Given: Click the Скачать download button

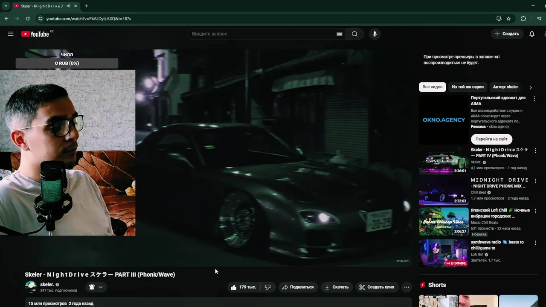Looking at the screenshot, I should click(336, 287).
